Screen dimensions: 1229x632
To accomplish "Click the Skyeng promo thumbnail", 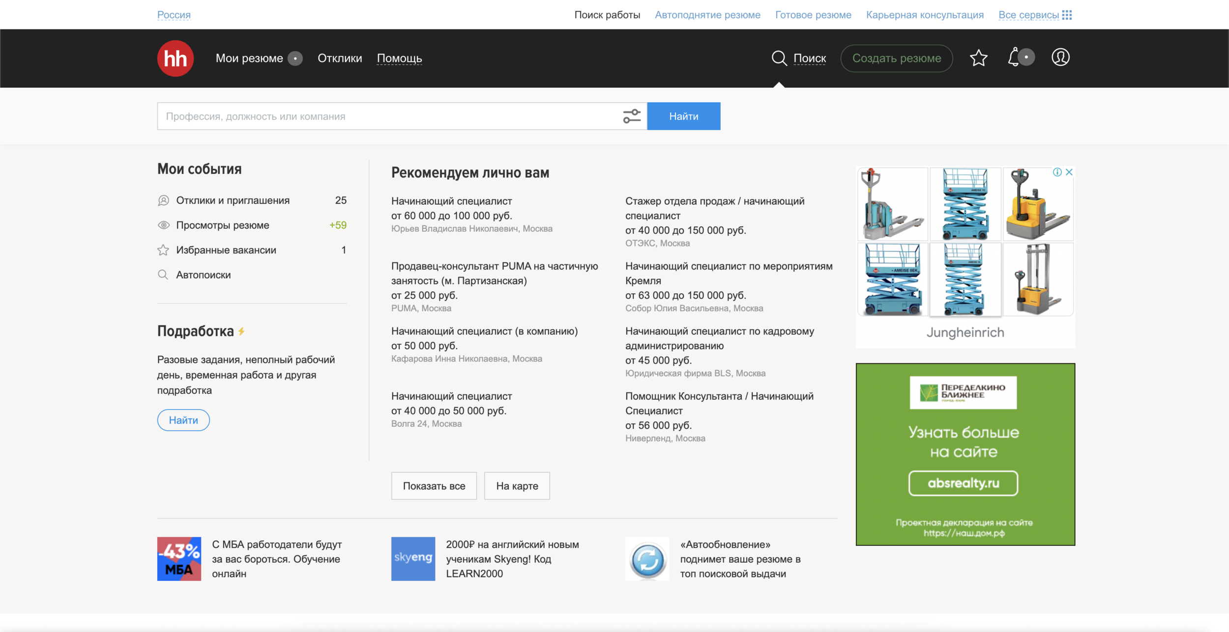I will coord(413,558).
